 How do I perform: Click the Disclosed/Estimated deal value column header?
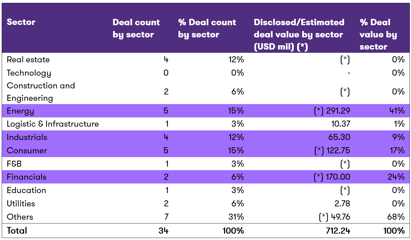(299, 34)
